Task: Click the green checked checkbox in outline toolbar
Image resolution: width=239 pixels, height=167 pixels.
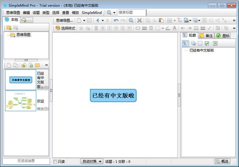Action: click(x=207, y=43)
